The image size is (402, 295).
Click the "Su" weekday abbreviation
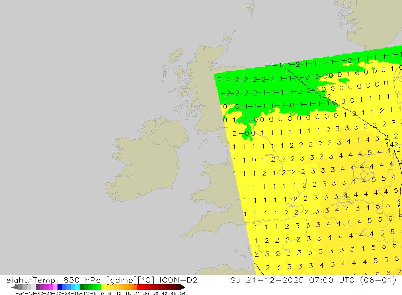coord(235,280)
